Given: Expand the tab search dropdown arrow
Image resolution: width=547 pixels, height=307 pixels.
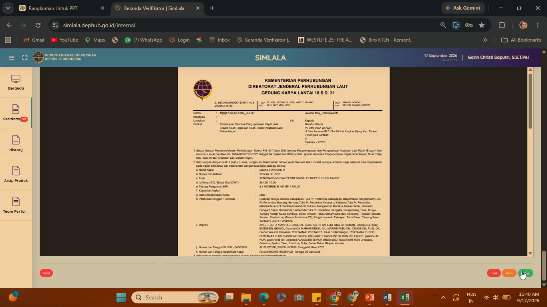Looking at the screenshot, I should coord(8,8).
